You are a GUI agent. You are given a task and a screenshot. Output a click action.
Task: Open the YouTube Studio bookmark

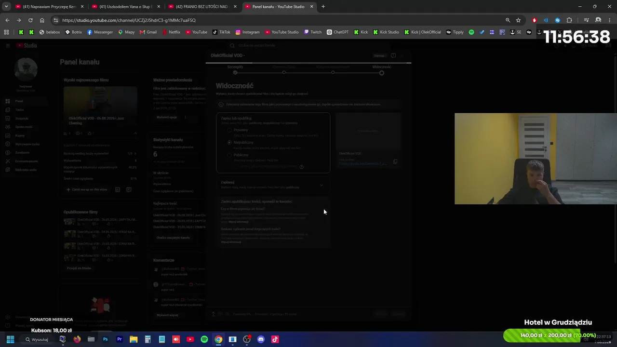pos(282,32)
